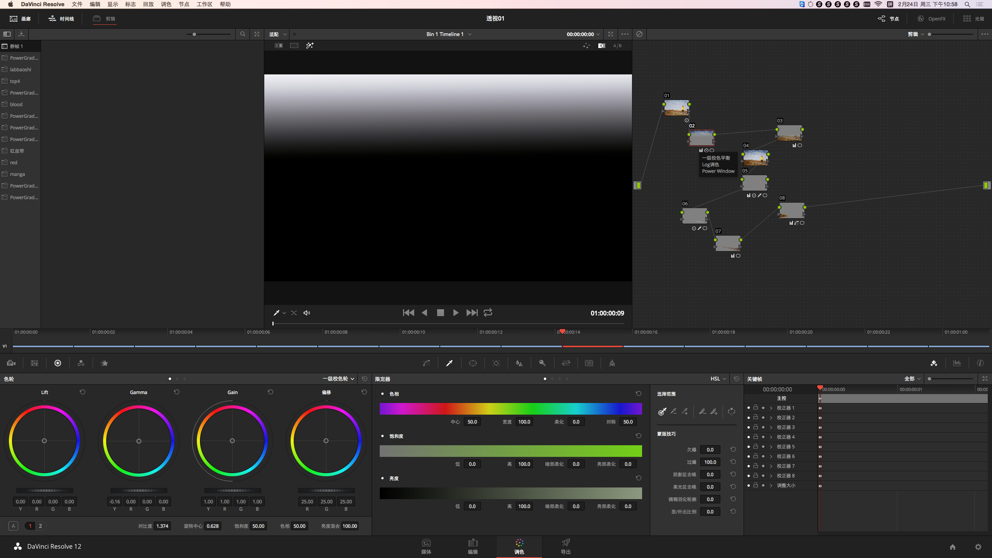Expand the Corrector 1 keyframe track
The height and width of the screenshot is (558, 992).
(x=771, y=408)
